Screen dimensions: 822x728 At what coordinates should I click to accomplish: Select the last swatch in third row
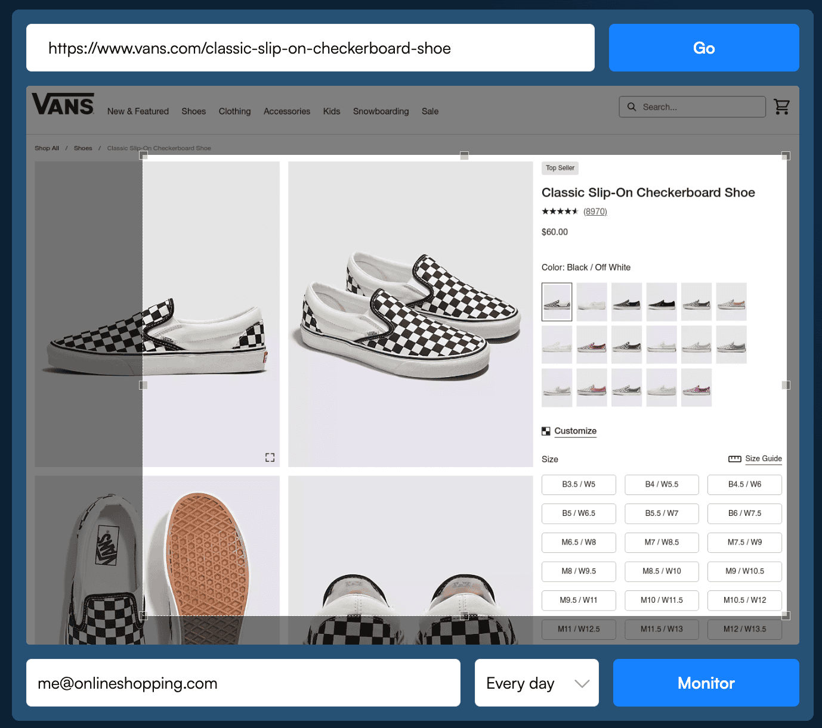click(x=696, y=388)
